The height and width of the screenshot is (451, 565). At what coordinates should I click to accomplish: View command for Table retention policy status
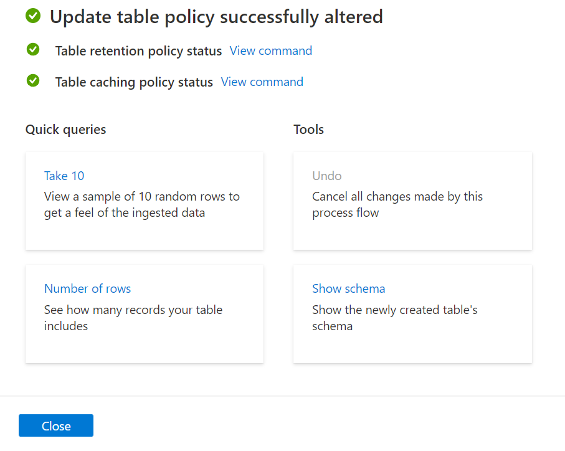coord(270,50)
